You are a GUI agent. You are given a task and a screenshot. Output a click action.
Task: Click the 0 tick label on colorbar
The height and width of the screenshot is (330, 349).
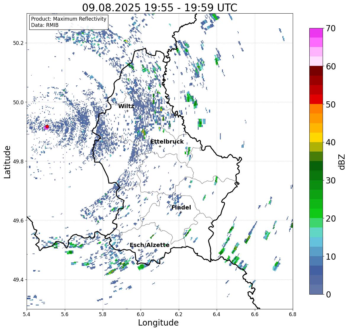point(328,295)
